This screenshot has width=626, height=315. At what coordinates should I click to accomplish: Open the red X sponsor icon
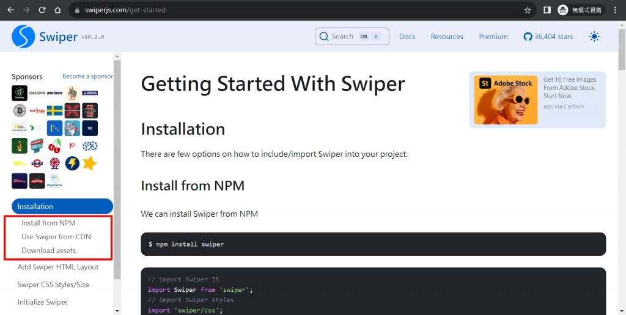[x=72, y=110]
